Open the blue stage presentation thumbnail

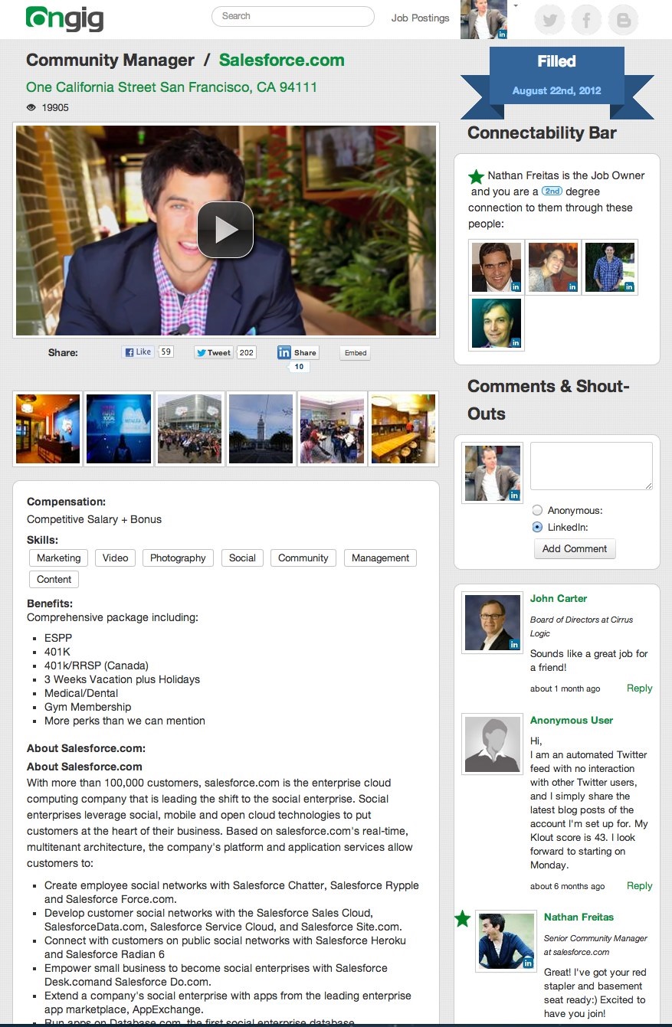pyautogui.click(x=119, y=429)
